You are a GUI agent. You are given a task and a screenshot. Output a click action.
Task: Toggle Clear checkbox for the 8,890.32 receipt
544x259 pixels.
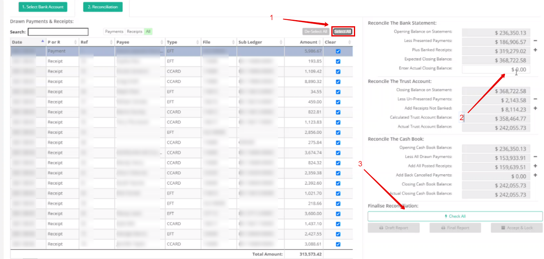(x=338, y=82)
